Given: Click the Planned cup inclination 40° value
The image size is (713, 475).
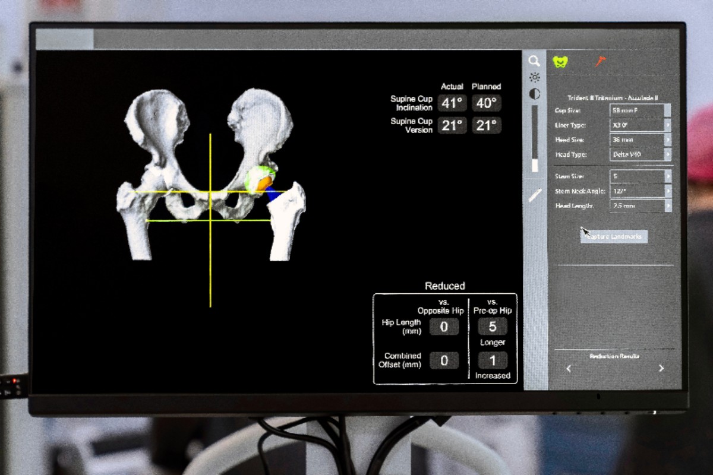Looking at the screenshot, I should click(x=487, y=103).
